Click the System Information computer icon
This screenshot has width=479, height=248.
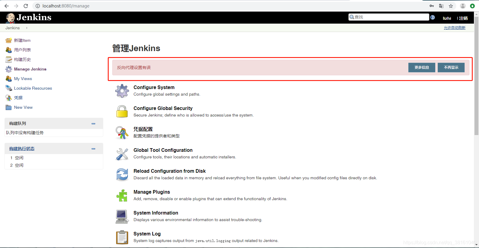point(122,216)
